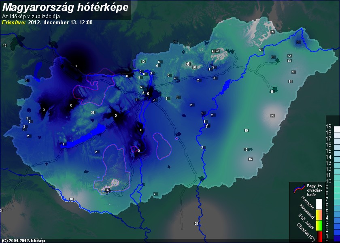Select the map marker labeled 16 in the southeast

(250, 159)
